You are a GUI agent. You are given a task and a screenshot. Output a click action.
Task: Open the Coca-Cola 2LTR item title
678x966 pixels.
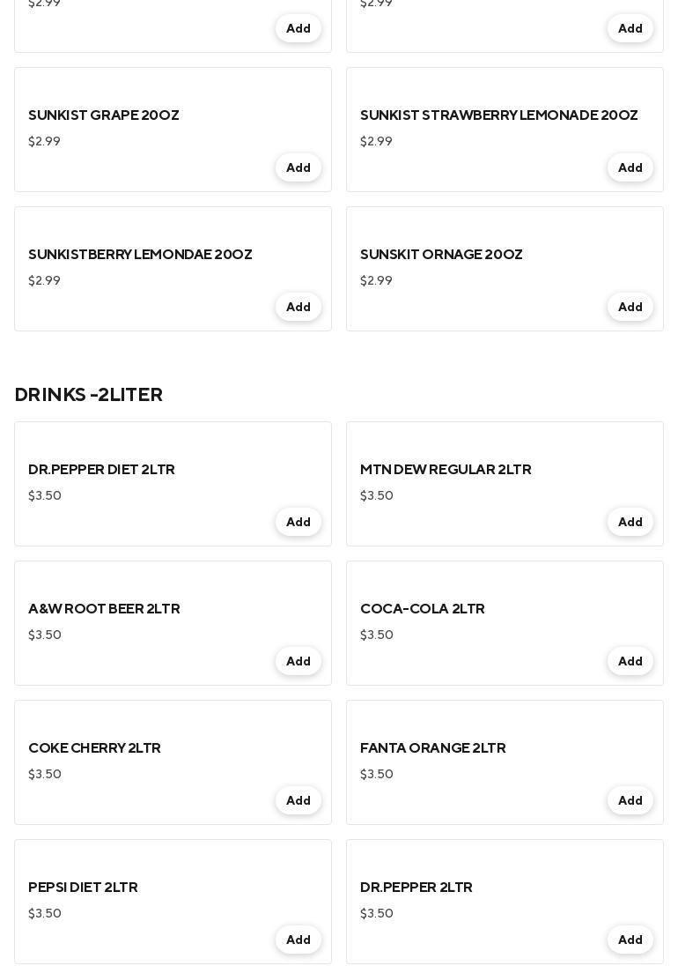[x=423, y=609]
